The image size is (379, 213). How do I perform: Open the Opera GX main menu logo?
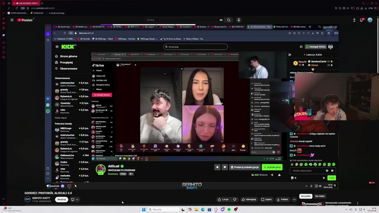pos(3,3)
